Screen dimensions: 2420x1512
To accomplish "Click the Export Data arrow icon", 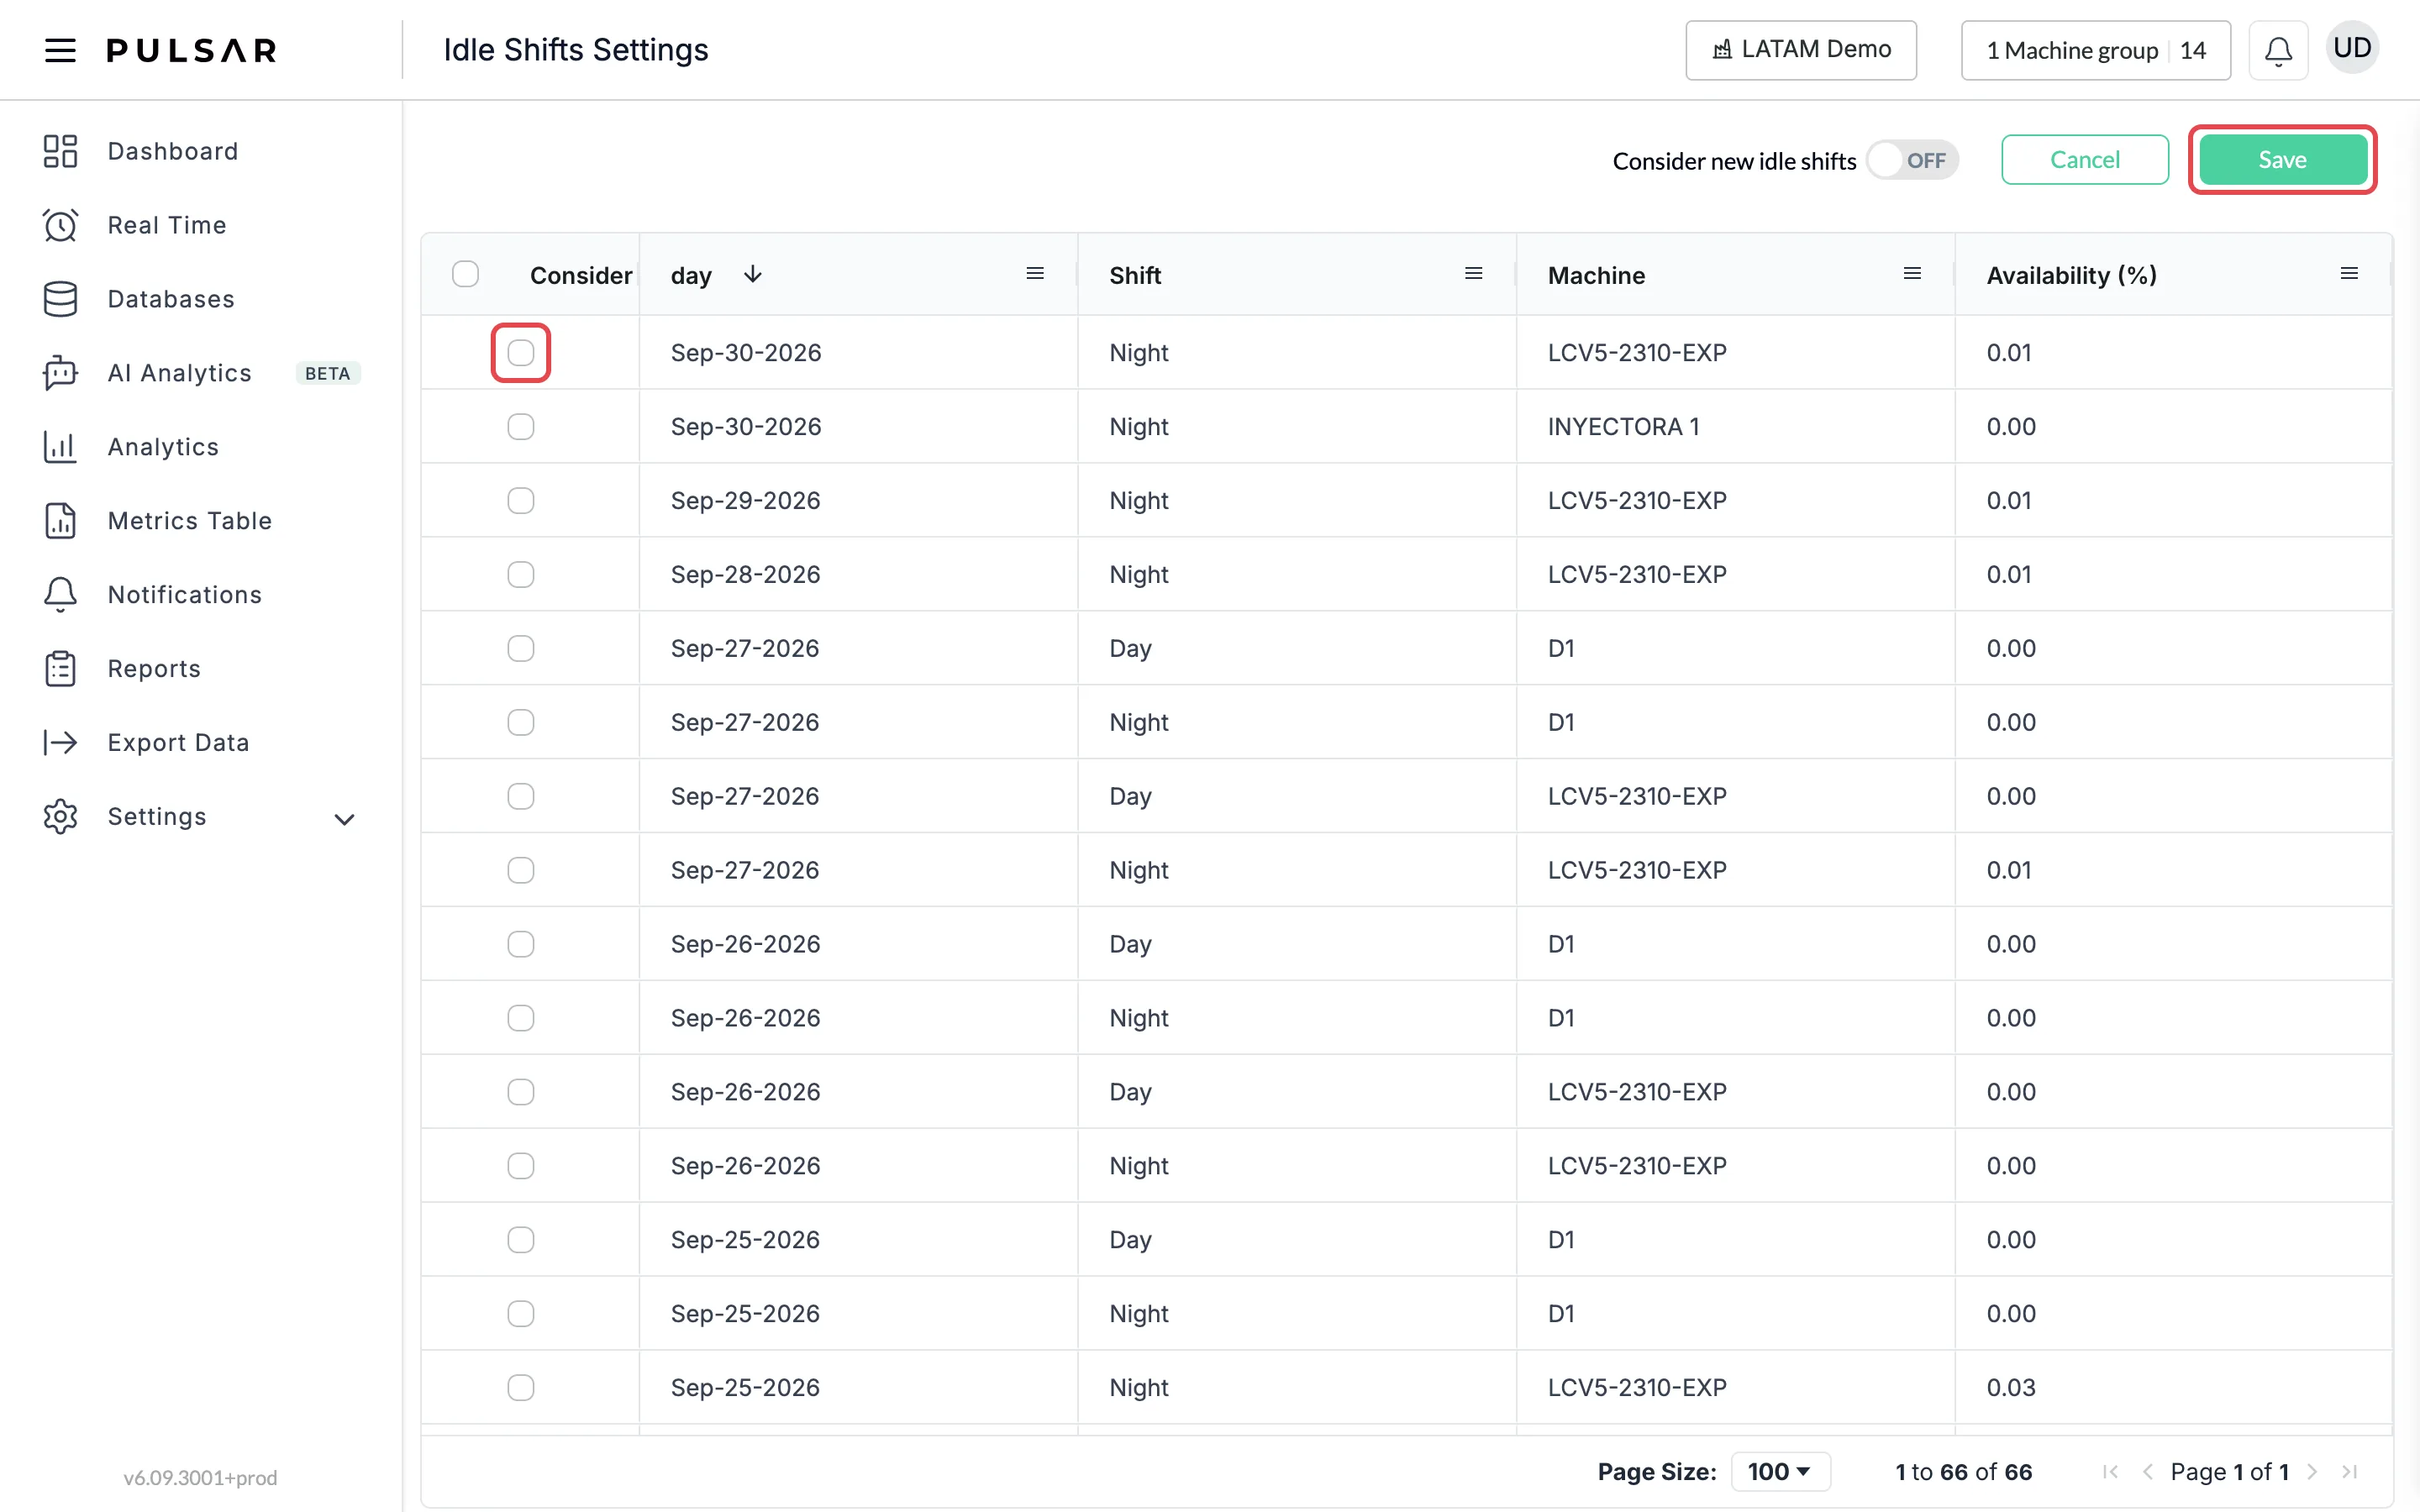I will coord(60,743).
